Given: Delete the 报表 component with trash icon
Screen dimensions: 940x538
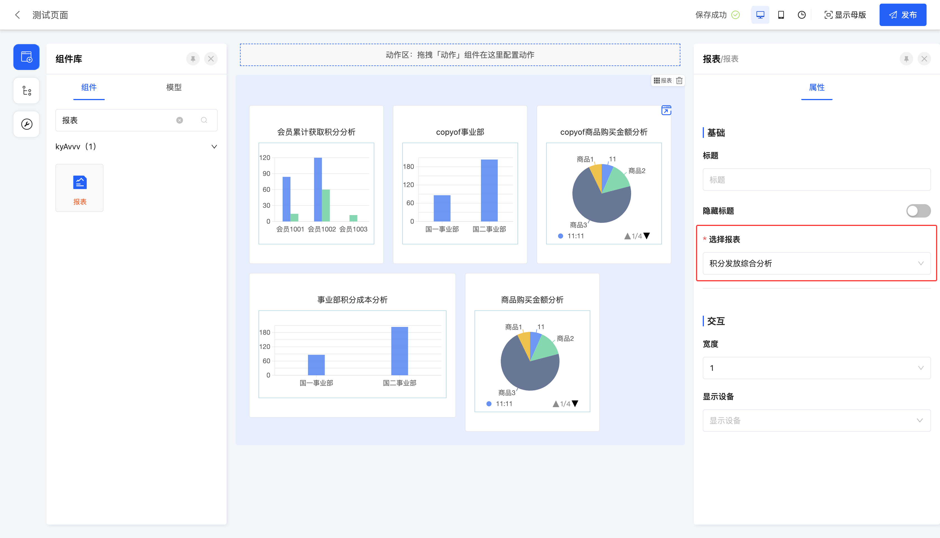Looking at the screenshot, I should [679, 81].
